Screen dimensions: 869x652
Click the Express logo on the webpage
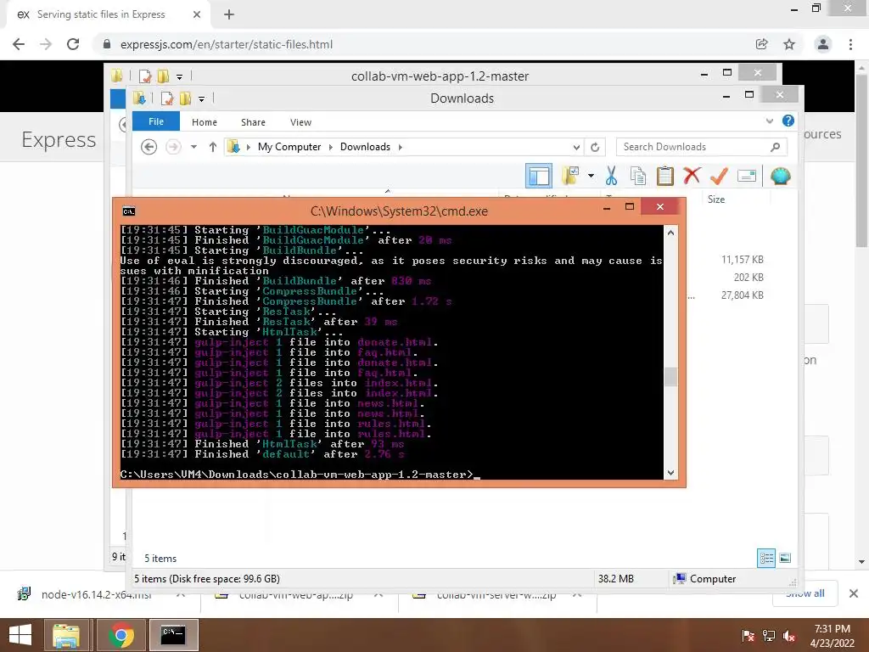pyautogui.click(x=59, y=140)
